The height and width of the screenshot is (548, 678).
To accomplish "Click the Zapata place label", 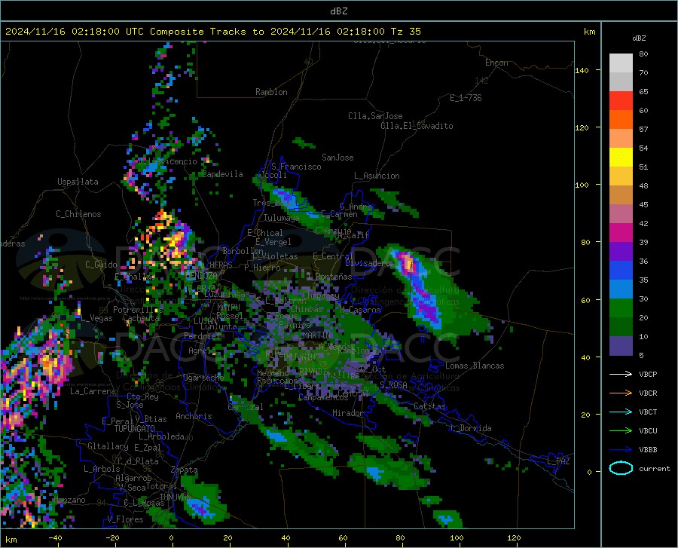I will point(185,470).
